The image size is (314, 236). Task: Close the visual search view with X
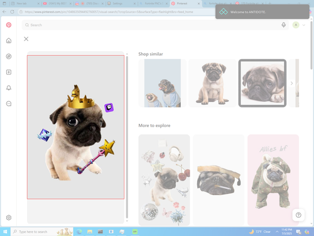pyautogui.click(x=26, y=39)
